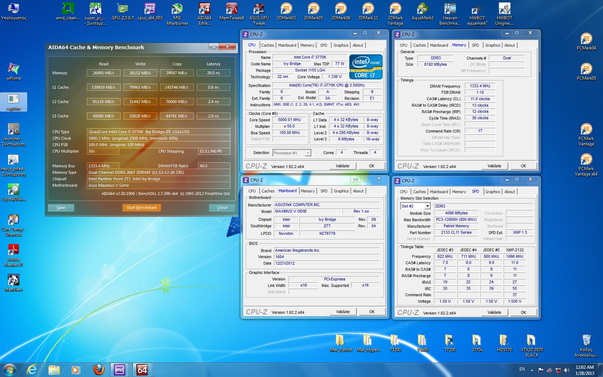603x377 pixels.
Task: Click the Core Speed 5000.01 MHz value
Action: [289, 120]
